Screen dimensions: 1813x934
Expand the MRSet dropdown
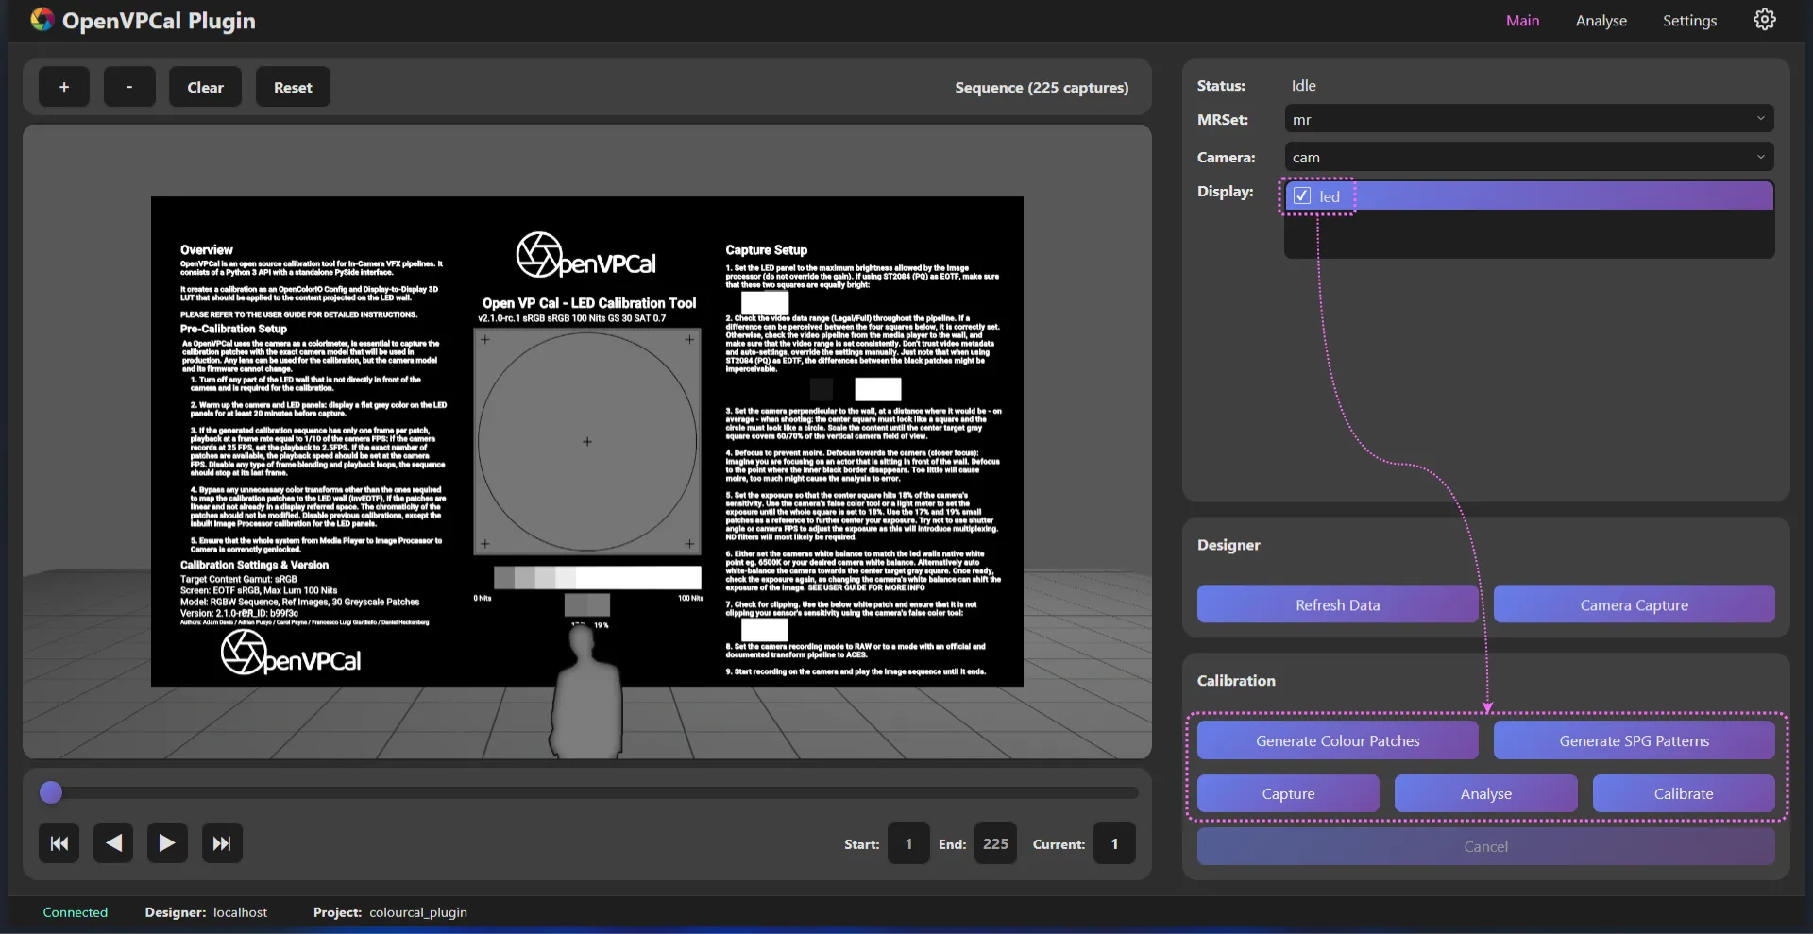pos(1528,119)
